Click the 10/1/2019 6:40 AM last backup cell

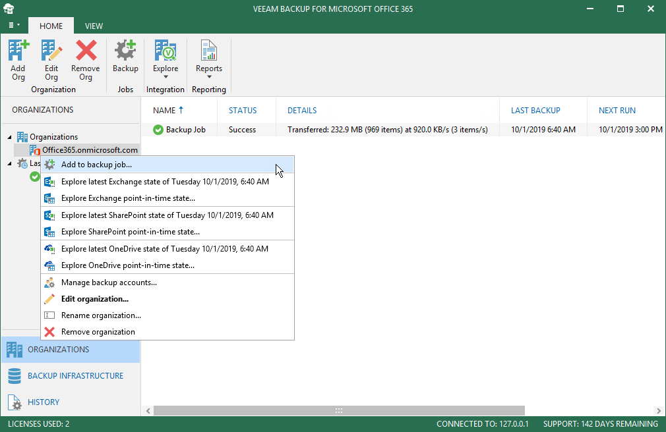543,130
